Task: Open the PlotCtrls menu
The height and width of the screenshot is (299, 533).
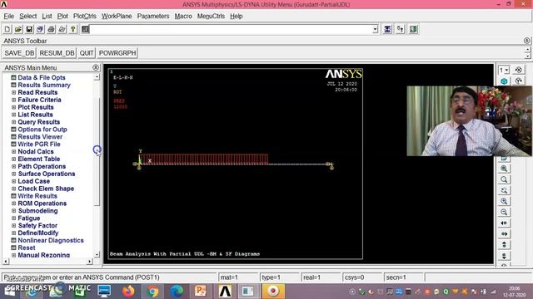Action: pyautogui.click(x=85, y=16)
